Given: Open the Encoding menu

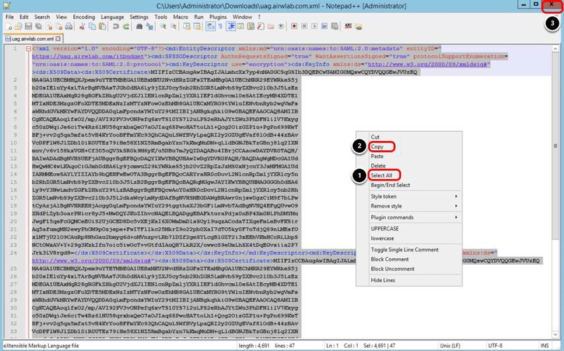Looking at the screenshot, I should (84, 17).
